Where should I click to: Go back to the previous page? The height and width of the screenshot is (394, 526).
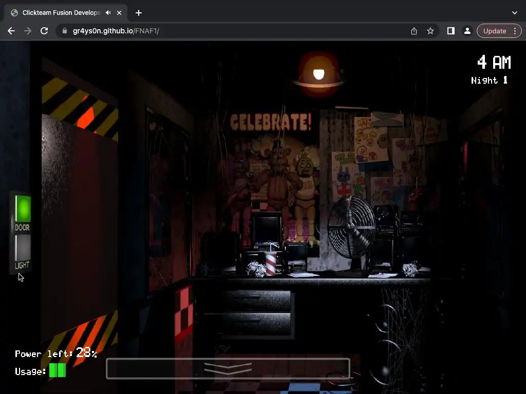click(11, 31)
